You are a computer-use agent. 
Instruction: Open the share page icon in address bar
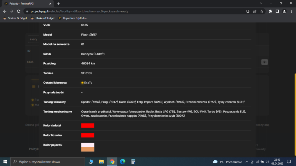point(255,11)
